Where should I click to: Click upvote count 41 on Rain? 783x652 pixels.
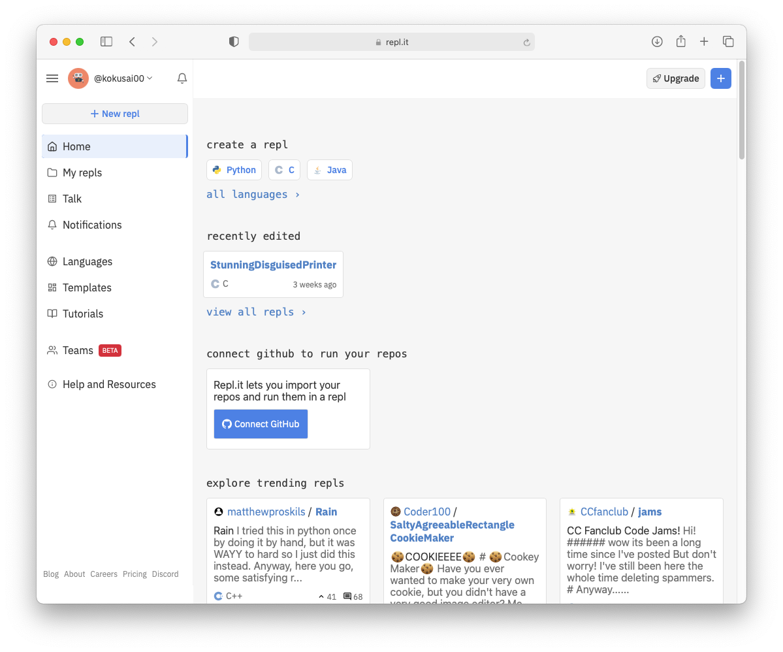(328, 596)
